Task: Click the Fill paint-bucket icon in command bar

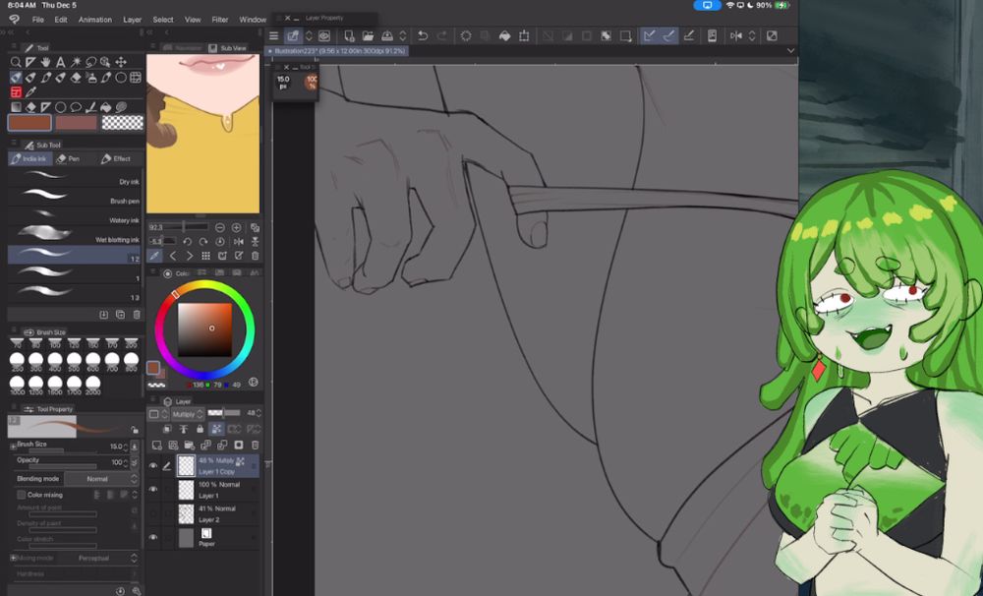Action: [x=504, y=35]
